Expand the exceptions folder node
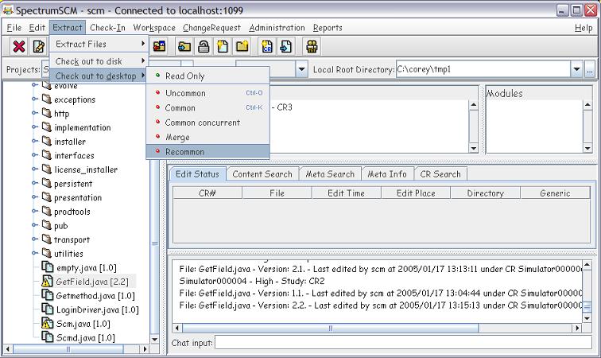The image size is (601, 358). coord(35,99)
